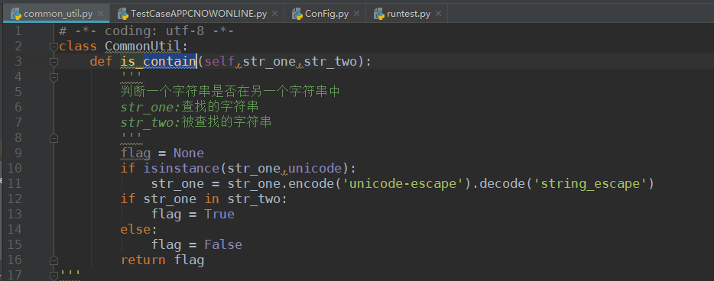Click the class keyword on line 2
Screen dimensions: 714x281
tap(78, 47)
